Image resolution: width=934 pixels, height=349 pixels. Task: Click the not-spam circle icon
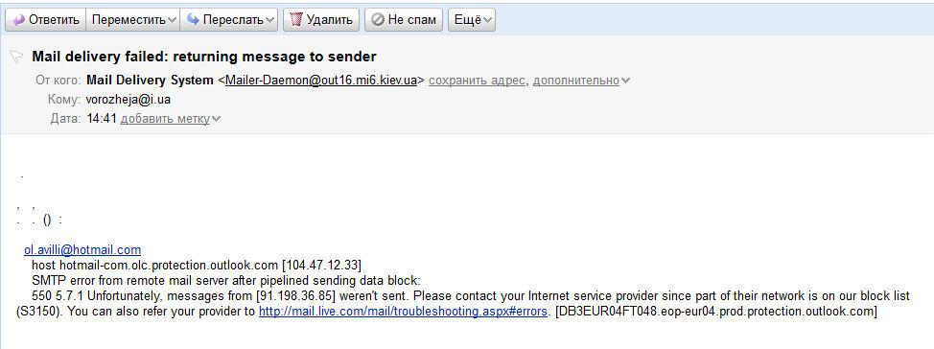coord(377,19)
